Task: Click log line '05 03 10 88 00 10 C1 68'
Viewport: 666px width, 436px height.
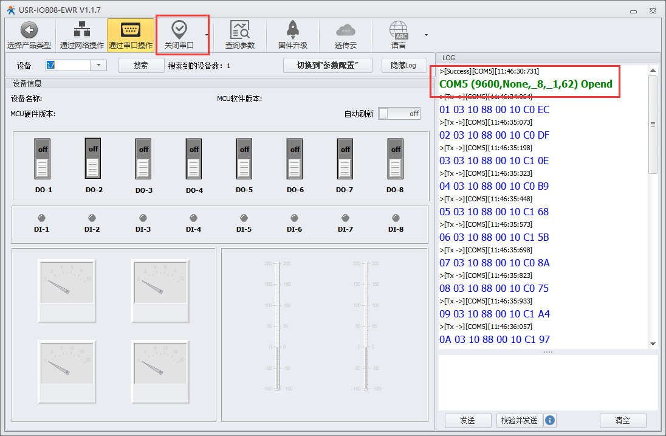Action: click(x=494, y=212)
